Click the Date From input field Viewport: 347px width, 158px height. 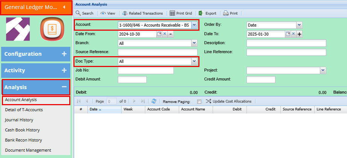(x=137, y=34)
